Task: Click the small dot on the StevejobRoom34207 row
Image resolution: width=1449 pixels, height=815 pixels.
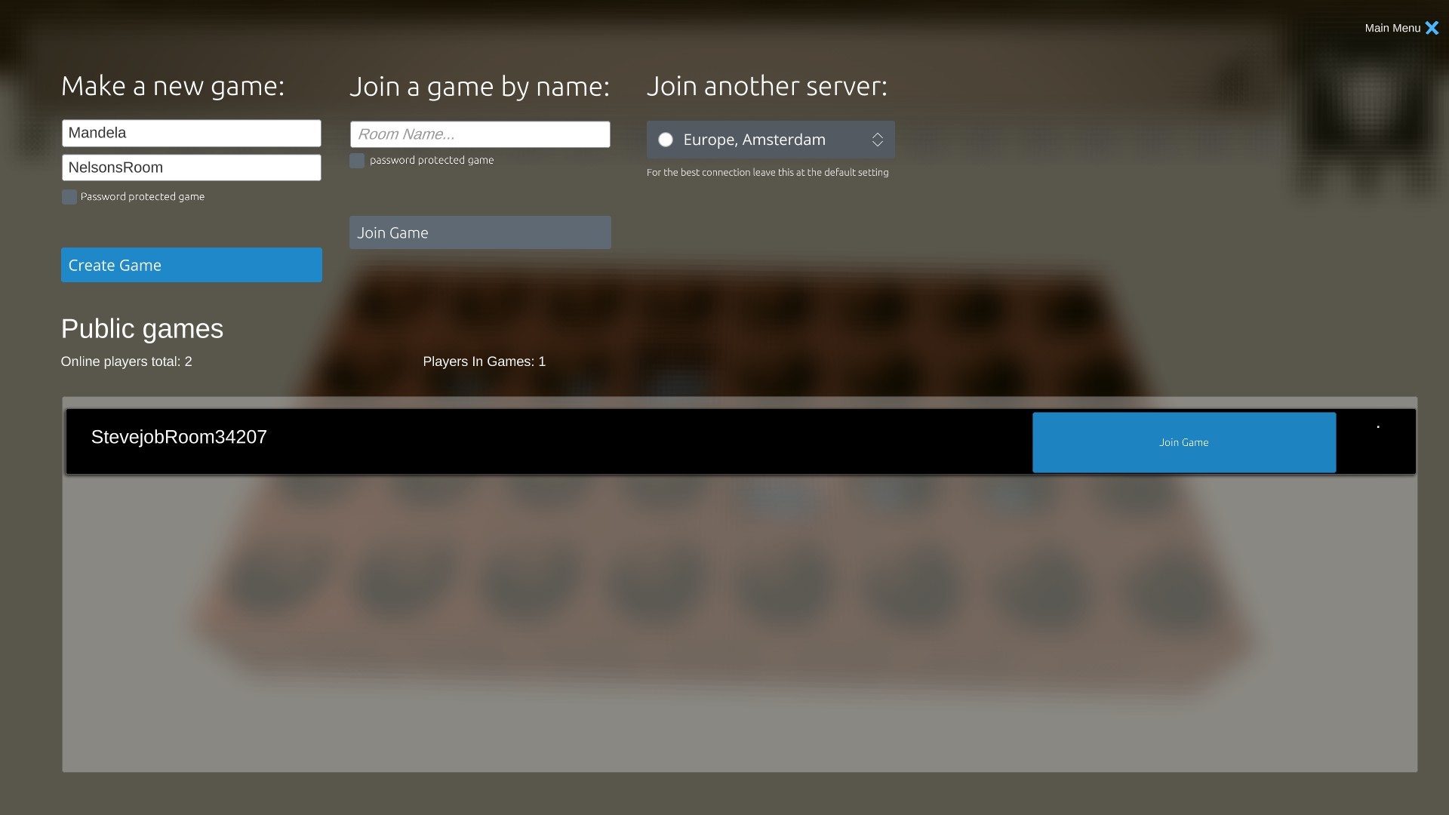Action: click(x=1379, y=426)
